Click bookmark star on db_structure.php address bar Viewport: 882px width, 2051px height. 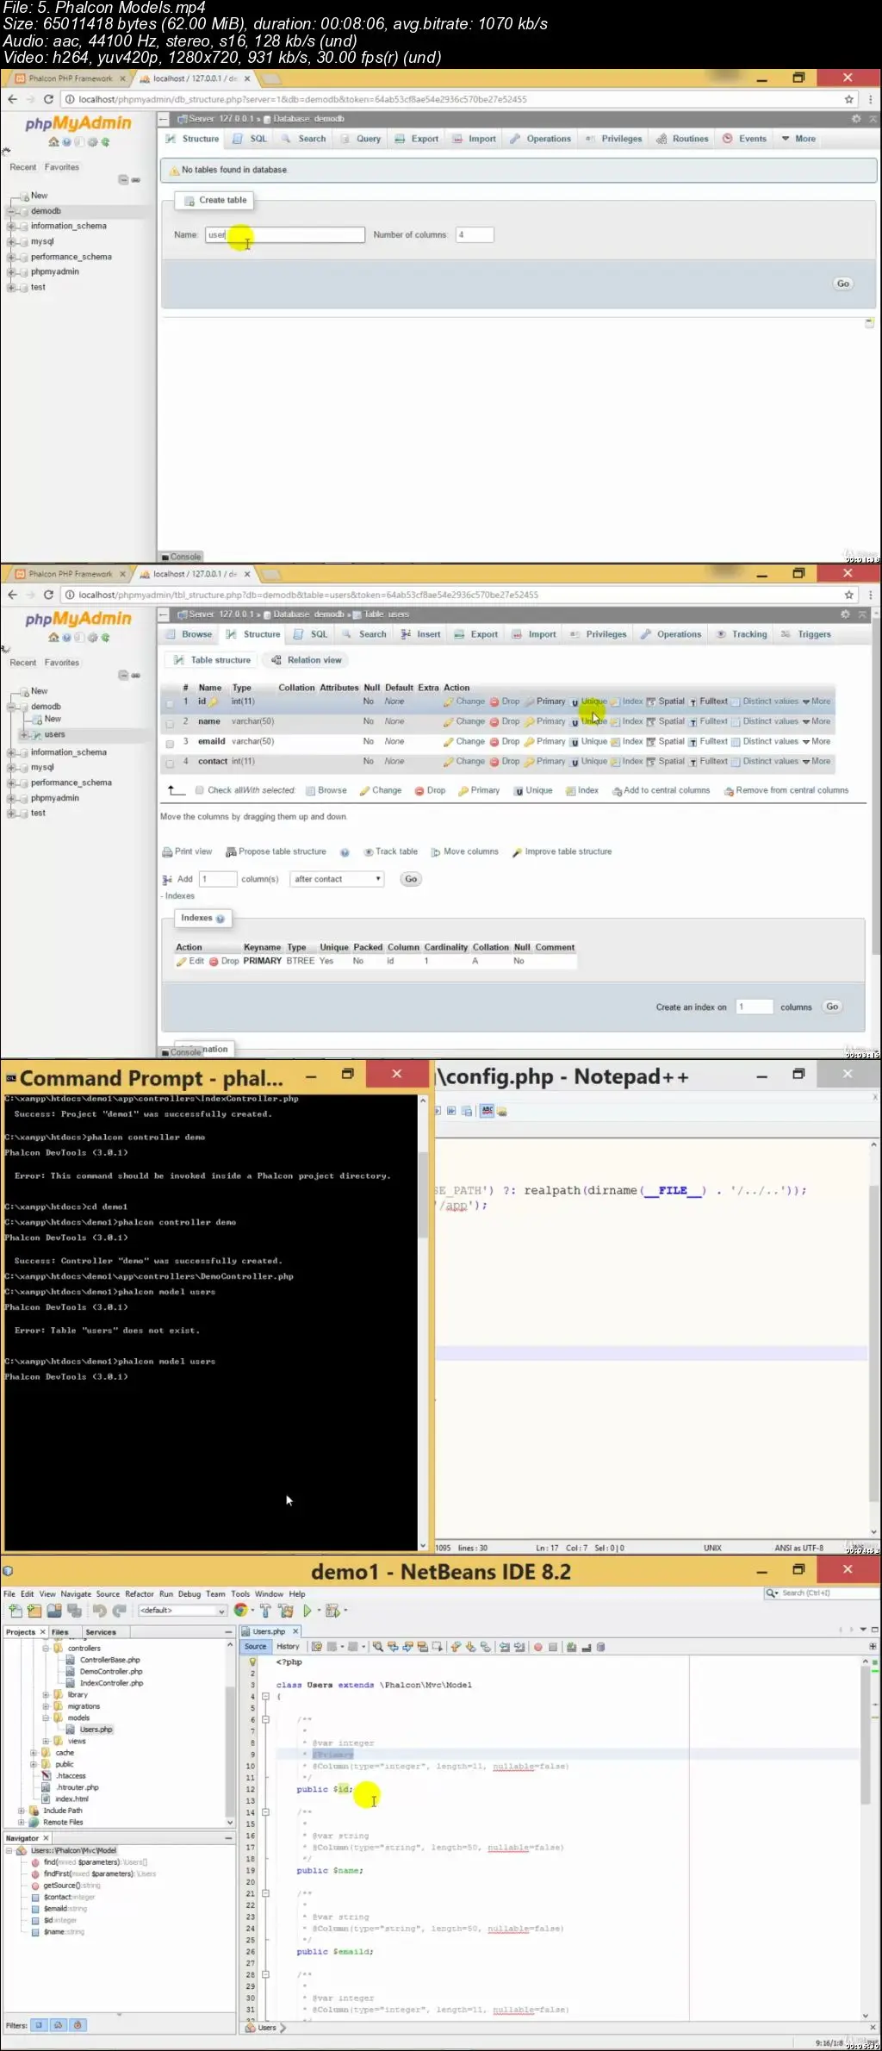[849, 99]
